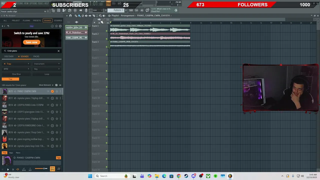
Task: Toggle the Playlist snap magnet icon
Action: (70, 15)
